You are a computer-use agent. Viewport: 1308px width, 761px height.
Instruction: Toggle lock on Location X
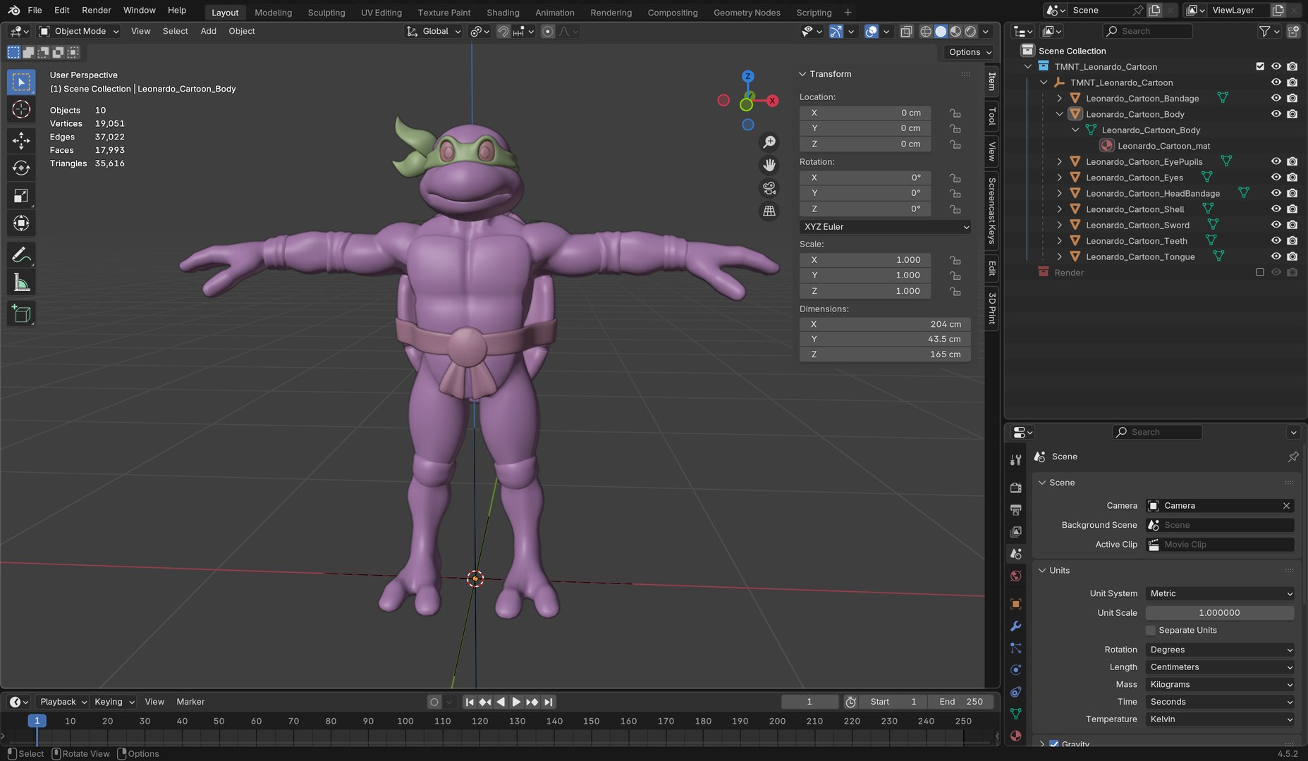955,113
